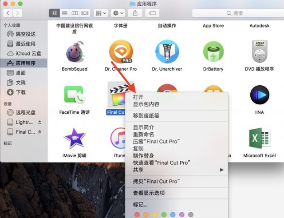Image resolution: width=284 pixels, height=218 pixels.
Task: Open the arrange-by grouping dropdown
Action: click(x=101, y=13)
